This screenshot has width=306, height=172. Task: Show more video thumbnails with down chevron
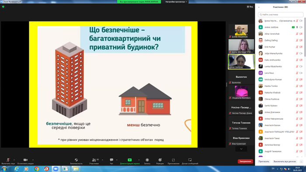241,149
